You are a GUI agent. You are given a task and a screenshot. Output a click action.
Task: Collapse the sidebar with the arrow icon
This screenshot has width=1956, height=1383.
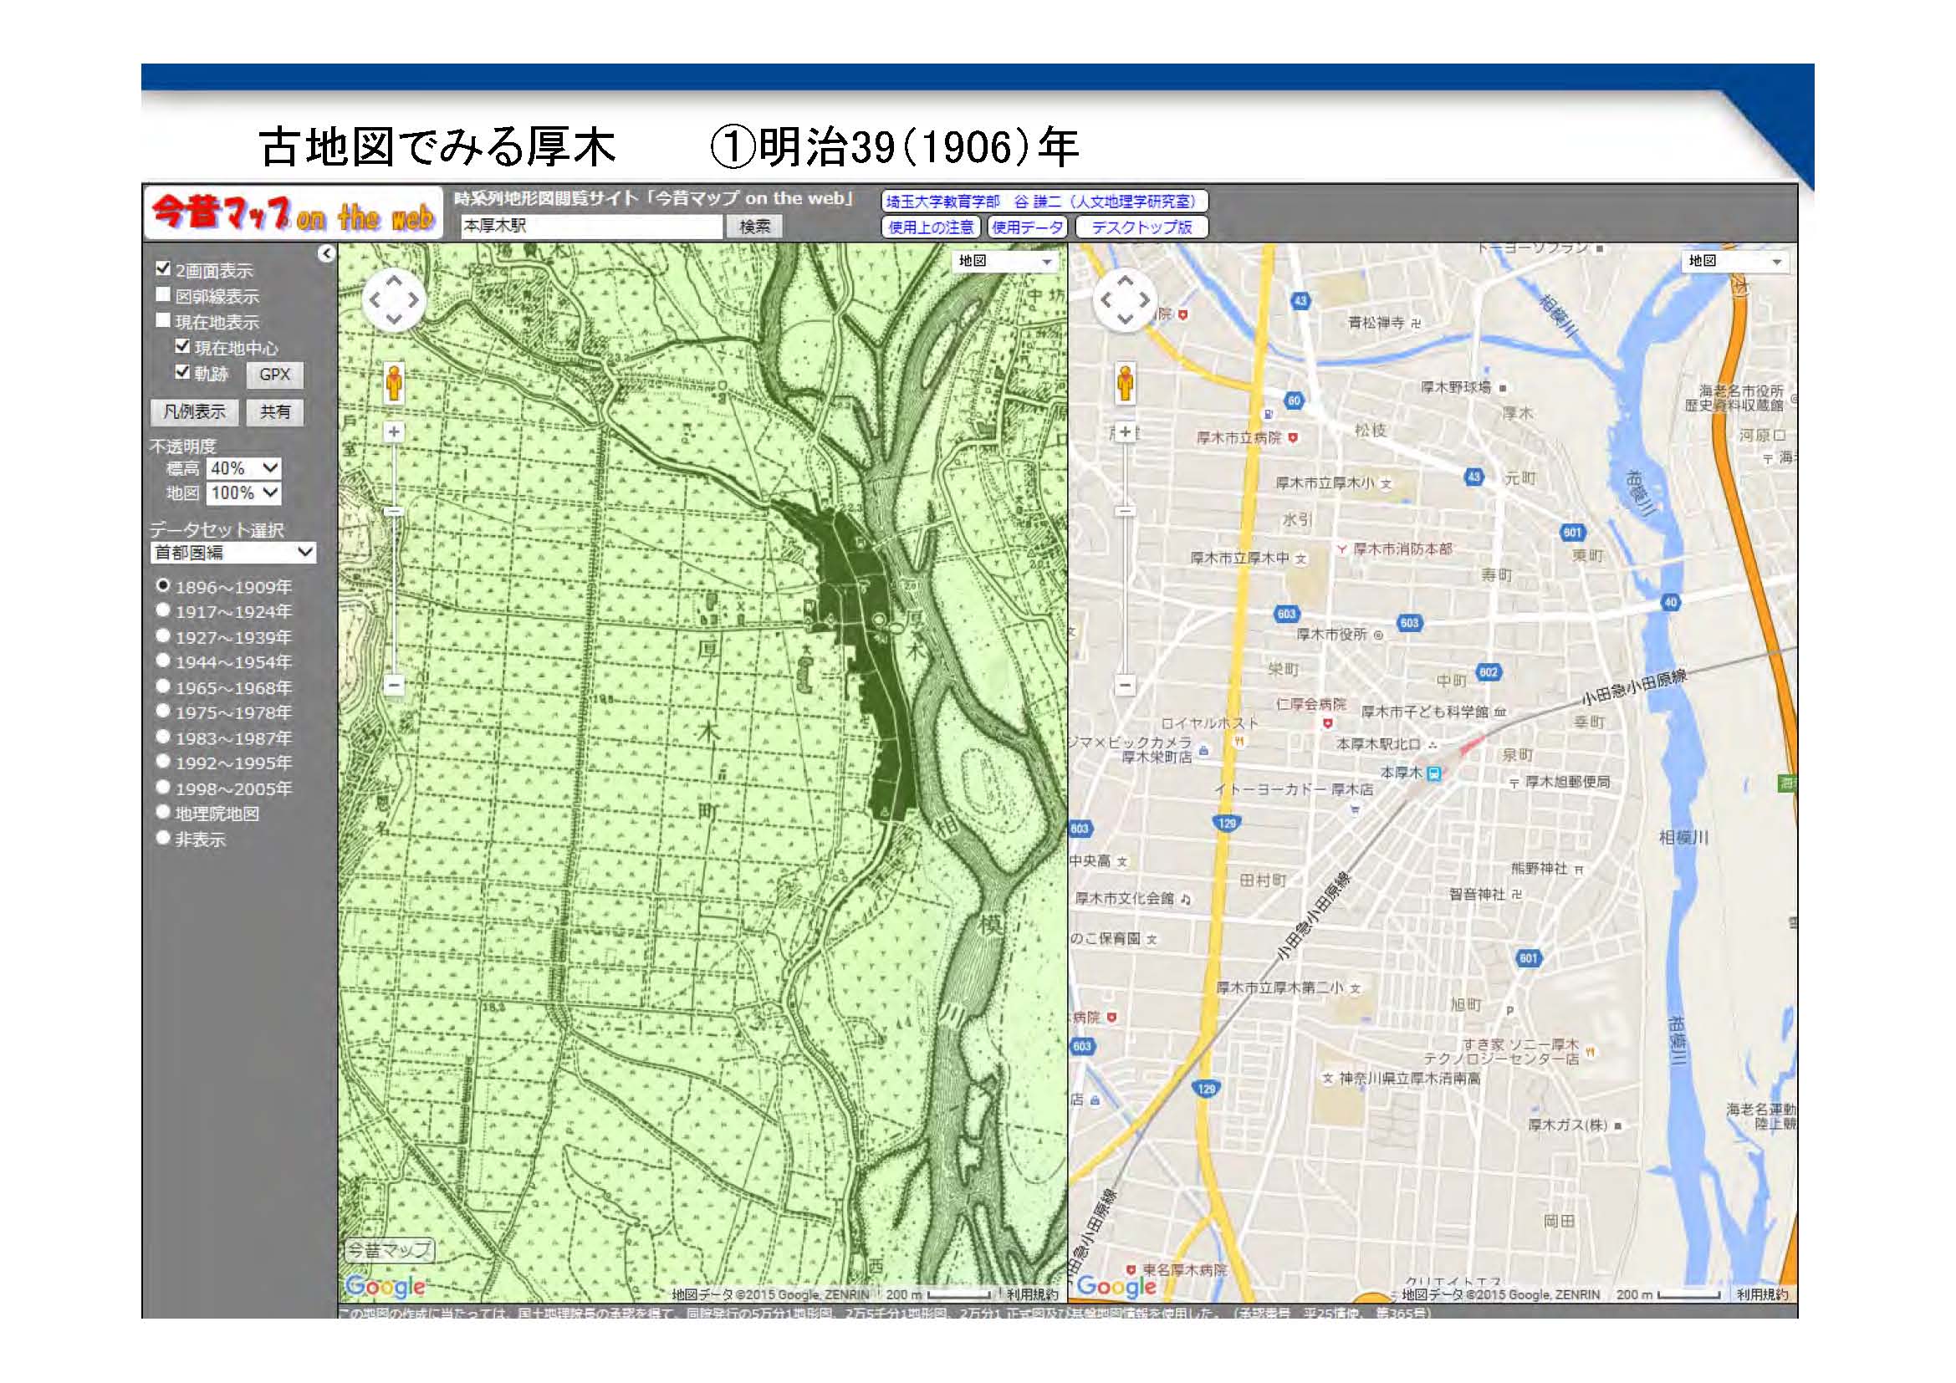click(x=326, y=253)
